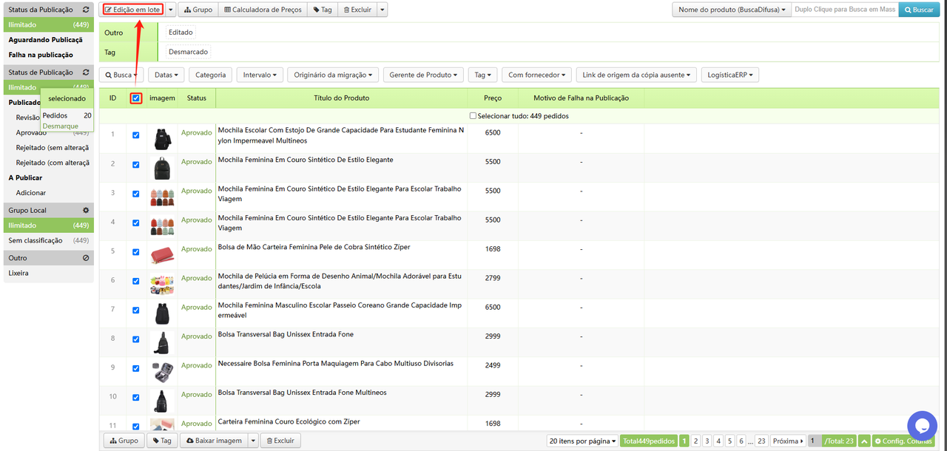Open Grupo Local settings gear icon

[86, 211]
